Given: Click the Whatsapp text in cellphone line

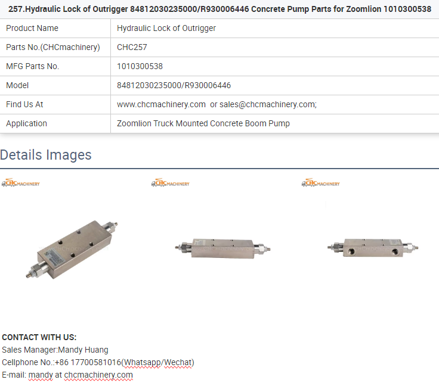Looking at the screenshot, I should (142, 362).
